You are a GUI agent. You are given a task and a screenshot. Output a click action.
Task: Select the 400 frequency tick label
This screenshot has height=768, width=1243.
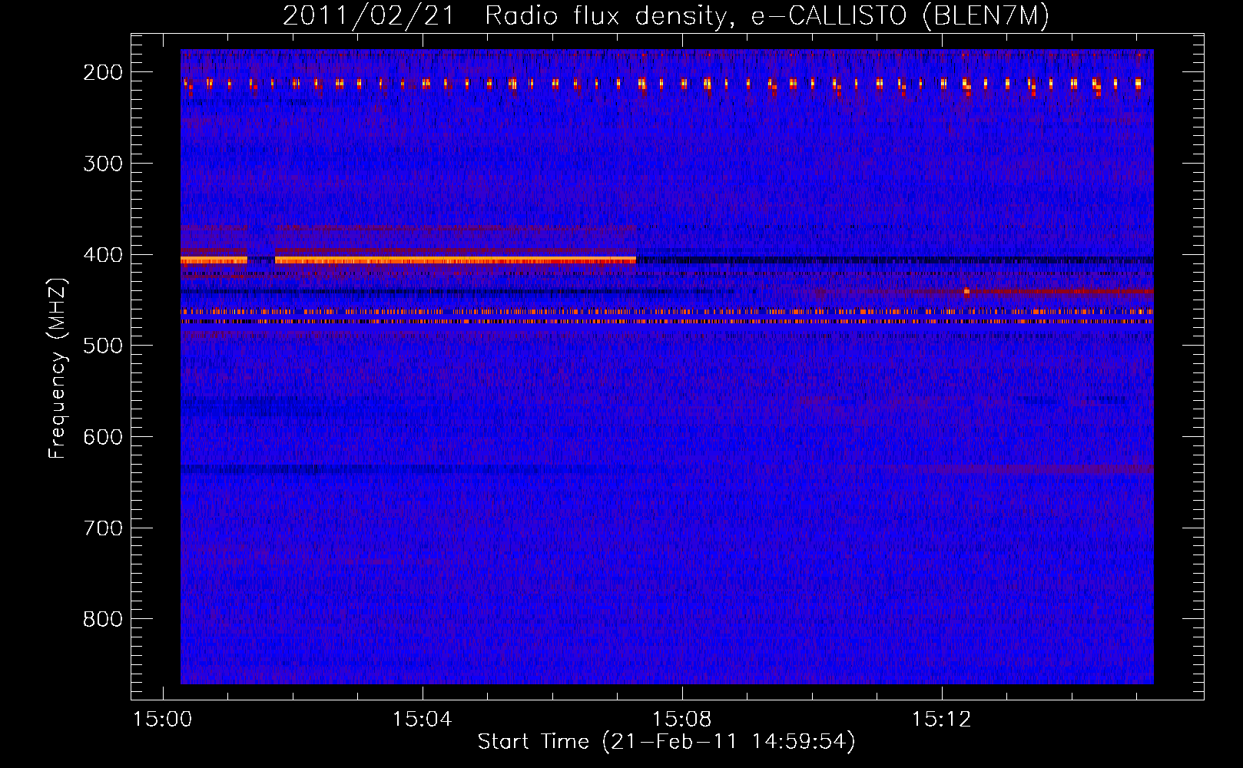click(103, 255)
